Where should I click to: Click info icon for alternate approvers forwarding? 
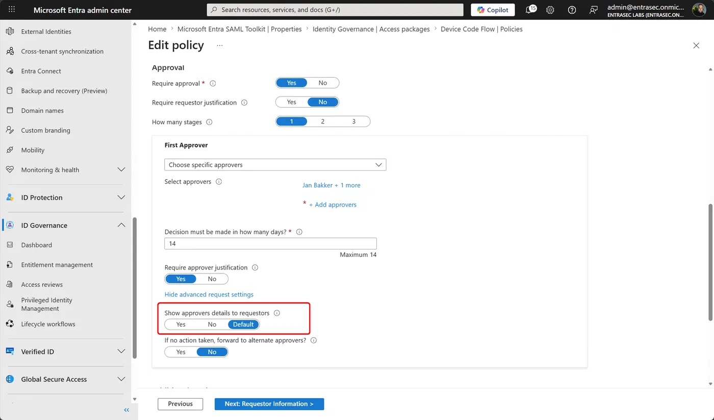(314, 340)
